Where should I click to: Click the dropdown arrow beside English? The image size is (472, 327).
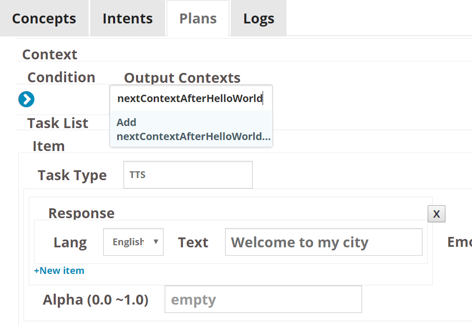pyautogui.click(x=156, y=242)
